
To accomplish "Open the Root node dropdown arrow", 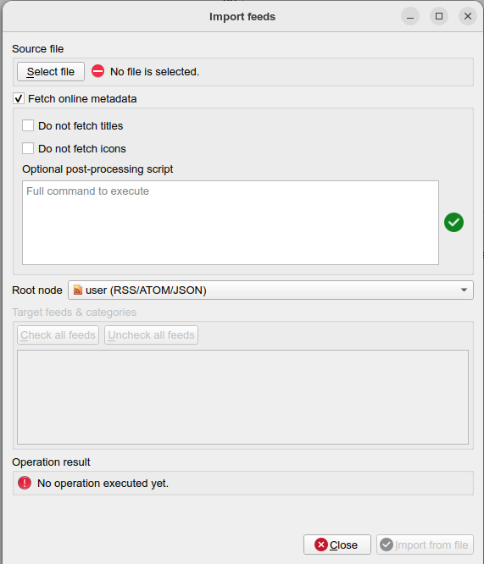I will point(464,290).
